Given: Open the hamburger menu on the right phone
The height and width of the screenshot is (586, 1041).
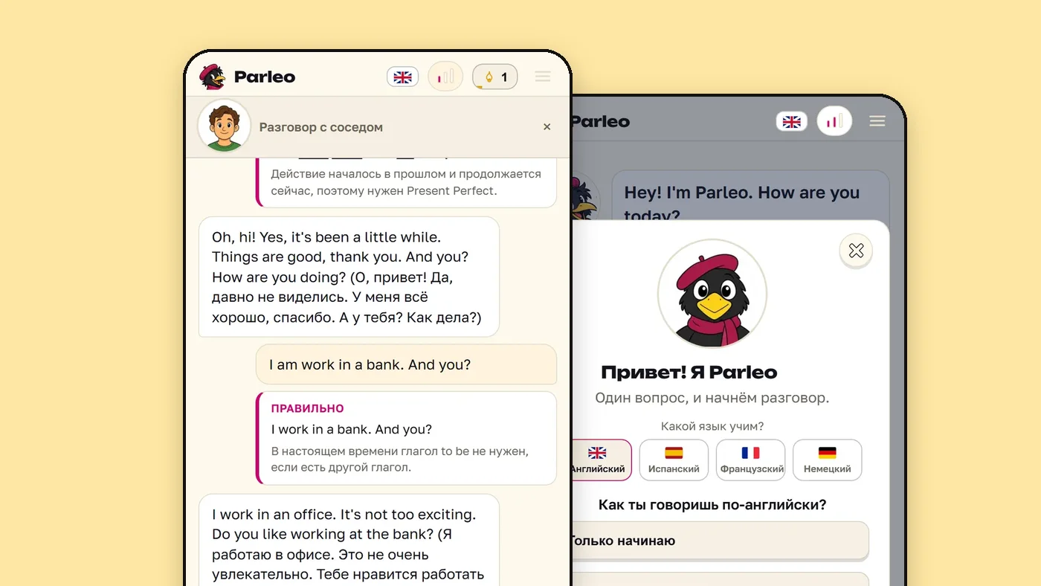Looking at the screenshot, I should [877, 121].
